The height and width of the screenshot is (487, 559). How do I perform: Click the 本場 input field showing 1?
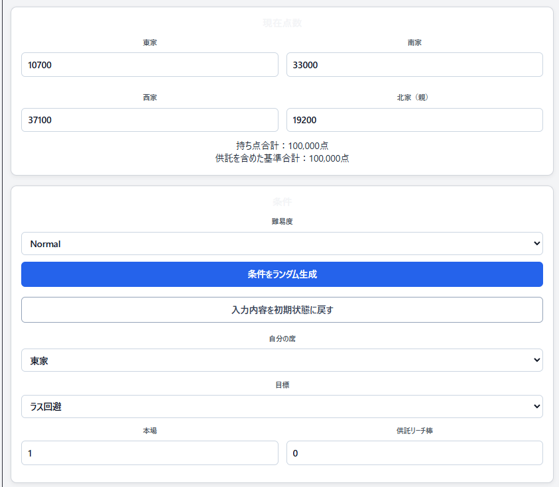150,453
